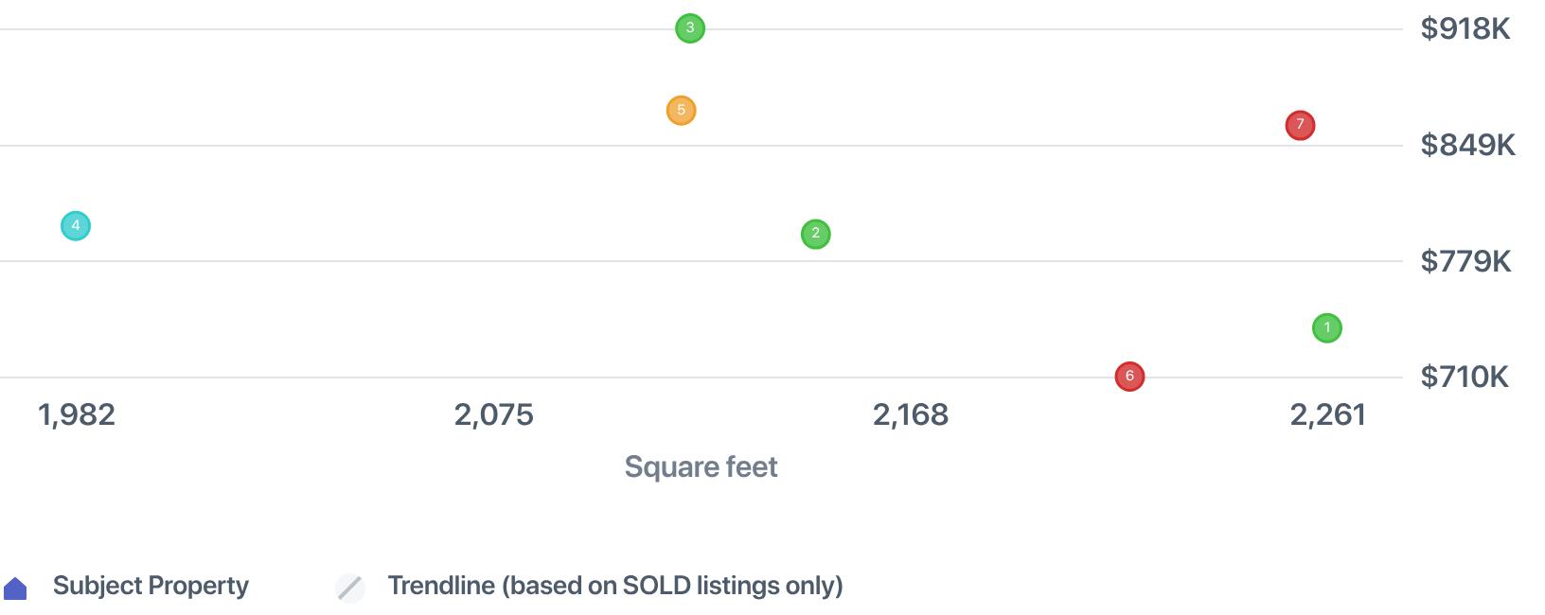
Task: Select the 2,261 square feet tick label
Action: (1327, 414)
